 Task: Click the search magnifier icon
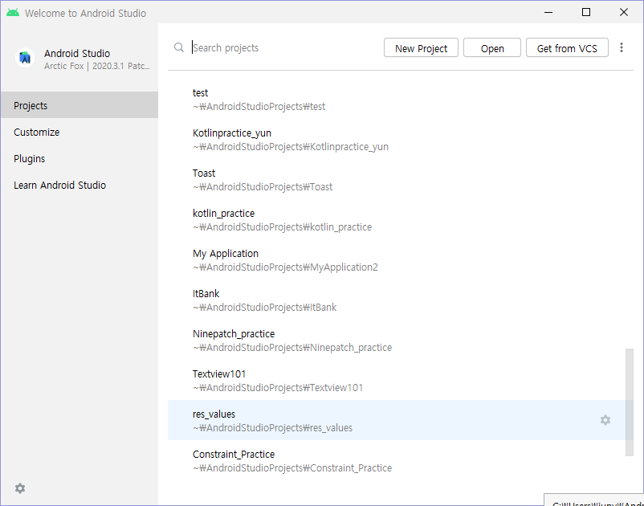pyautogui.click(x=178, y=47)
